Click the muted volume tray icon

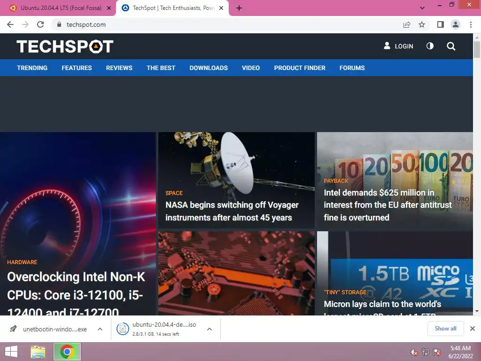click(x=414, y=352)
